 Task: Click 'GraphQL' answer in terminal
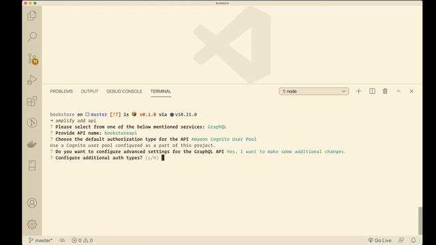[217, 127]
